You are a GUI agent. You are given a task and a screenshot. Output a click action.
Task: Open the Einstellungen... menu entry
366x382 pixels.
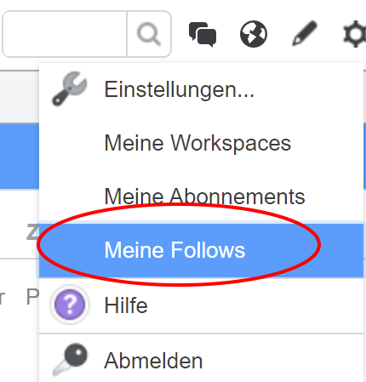tap(201, 89)
